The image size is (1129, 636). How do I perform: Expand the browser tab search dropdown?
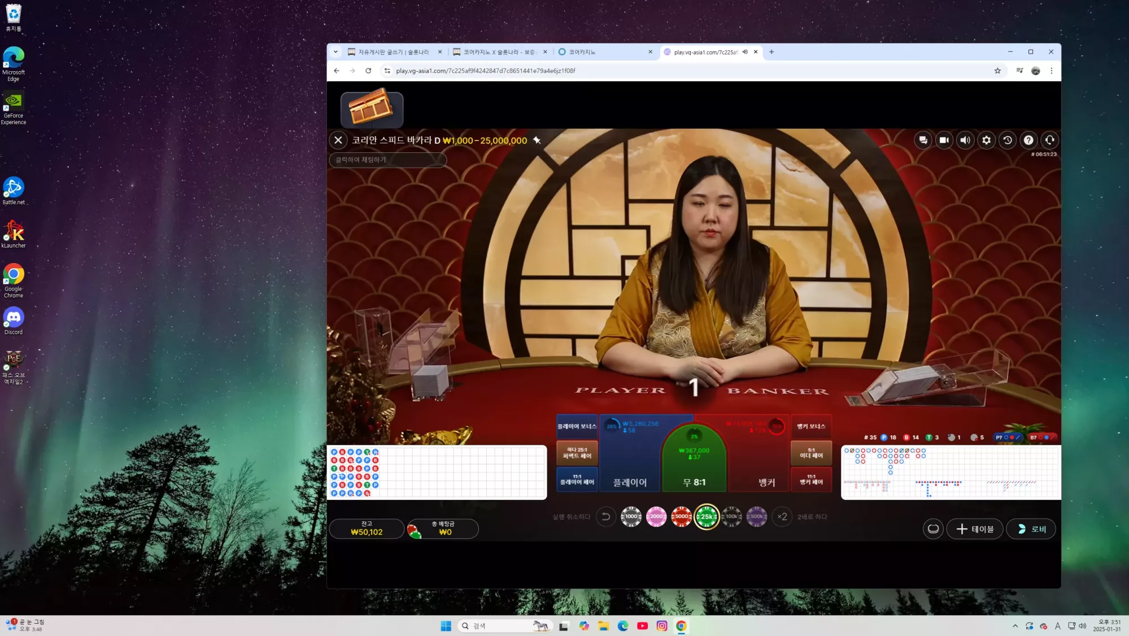coord(335,52)
